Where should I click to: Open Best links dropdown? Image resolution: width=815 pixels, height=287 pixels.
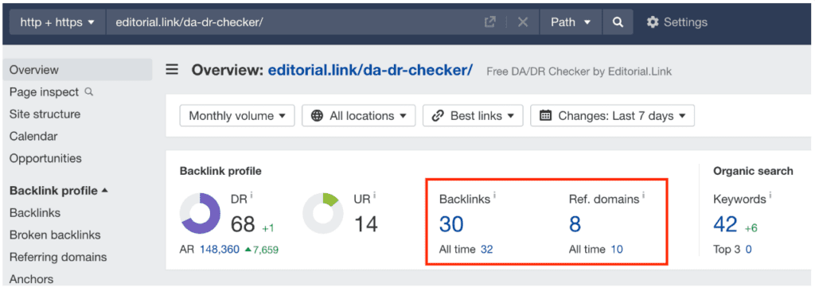(x=473, y=116)
